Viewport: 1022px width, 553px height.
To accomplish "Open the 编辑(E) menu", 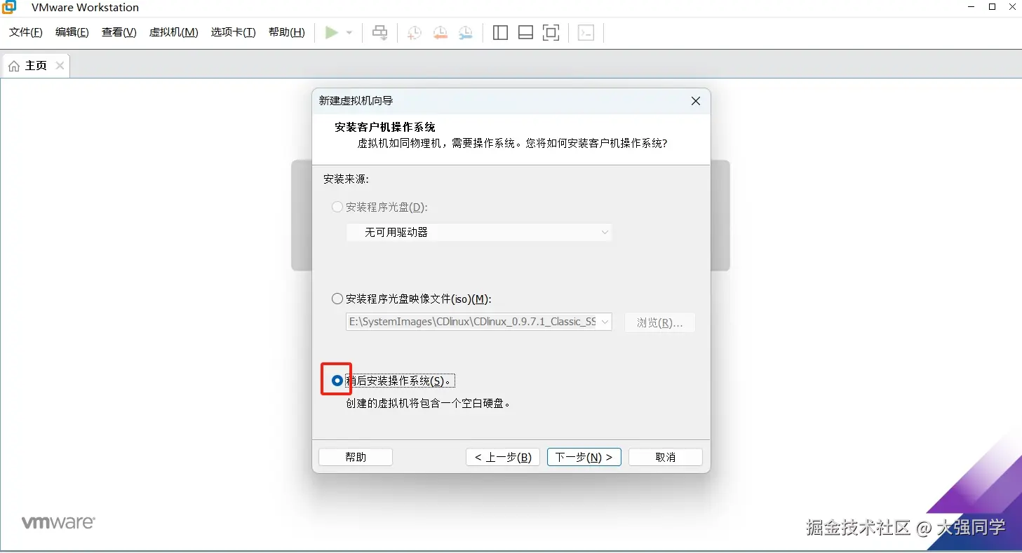I will [72, 32].
